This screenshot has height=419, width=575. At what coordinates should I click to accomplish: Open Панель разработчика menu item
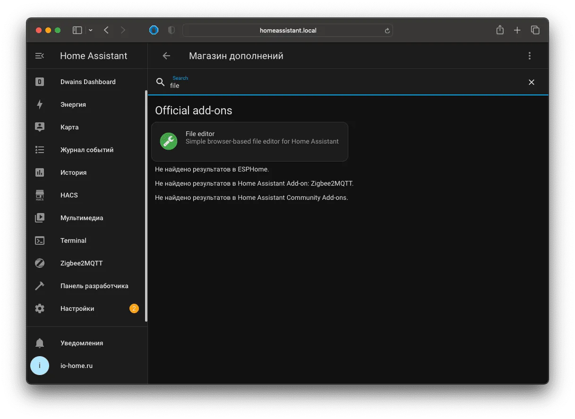87,286
